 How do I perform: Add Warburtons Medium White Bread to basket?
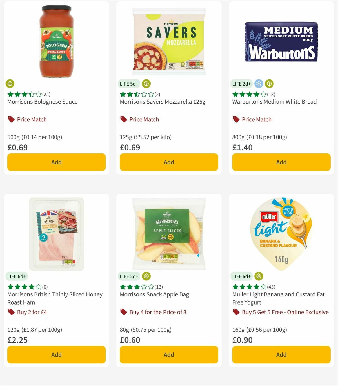281,162
